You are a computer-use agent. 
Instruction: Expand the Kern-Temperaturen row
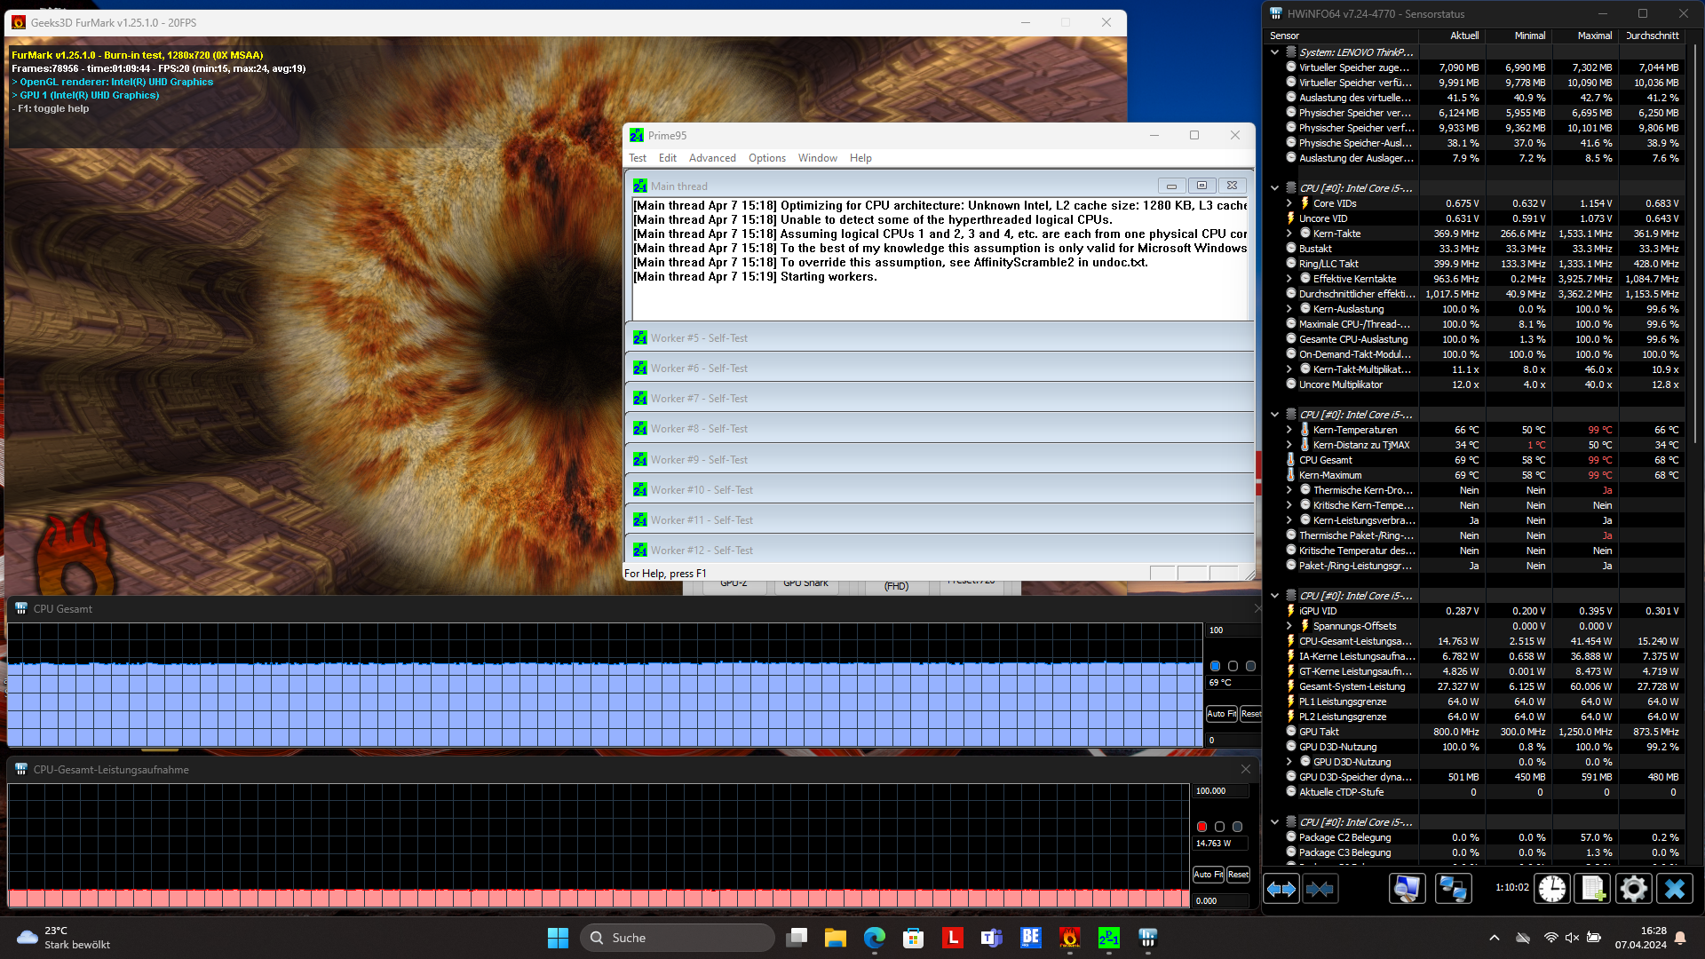coord(1289,430)
